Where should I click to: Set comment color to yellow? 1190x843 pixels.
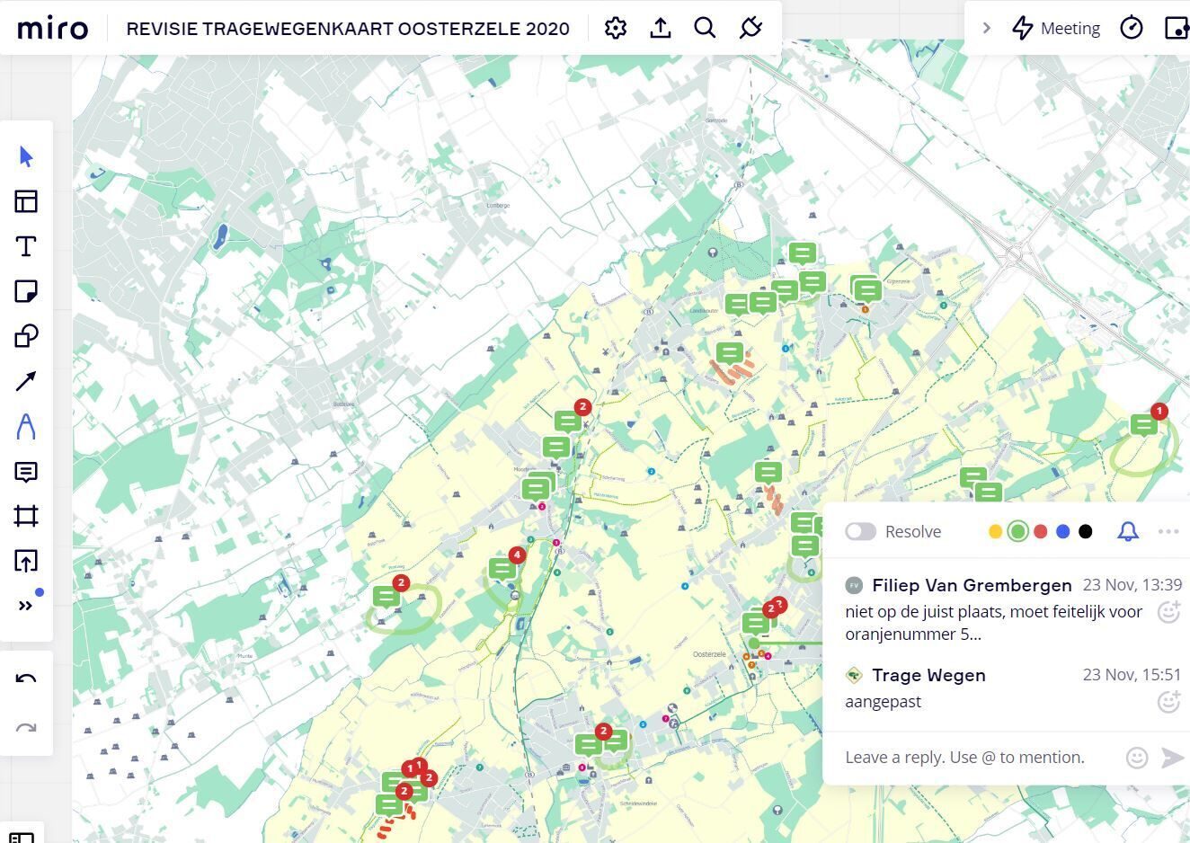995,531
